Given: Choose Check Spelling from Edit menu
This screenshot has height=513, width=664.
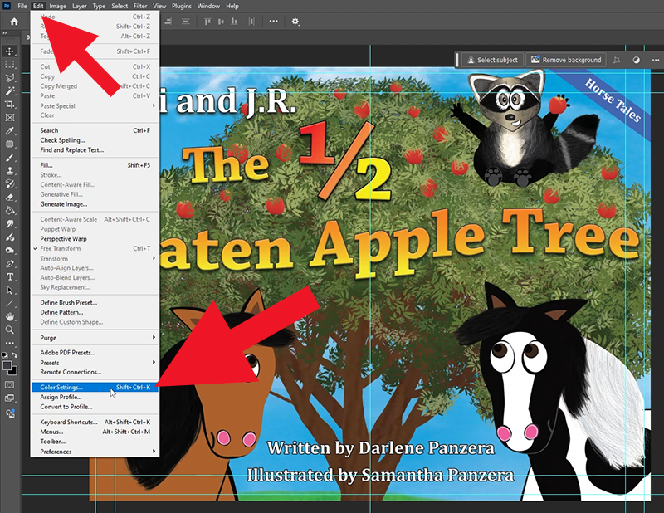Looking at the screenshot, I should pyautogui.click(x=95, y=140).
